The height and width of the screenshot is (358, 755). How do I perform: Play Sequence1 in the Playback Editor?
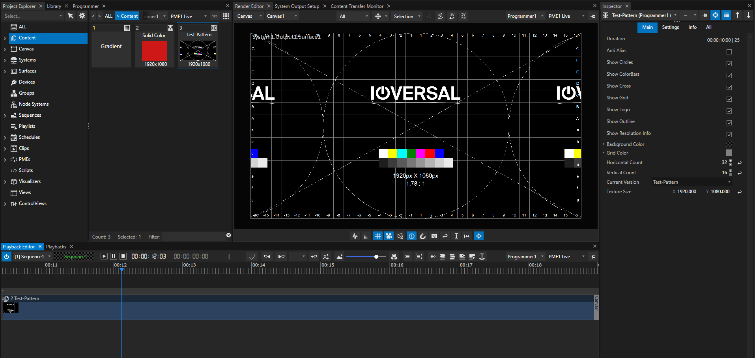point(104,256)
